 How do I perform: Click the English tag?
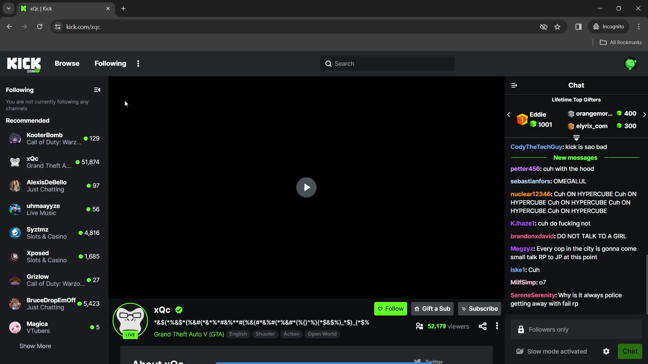[x=238, y=334]
